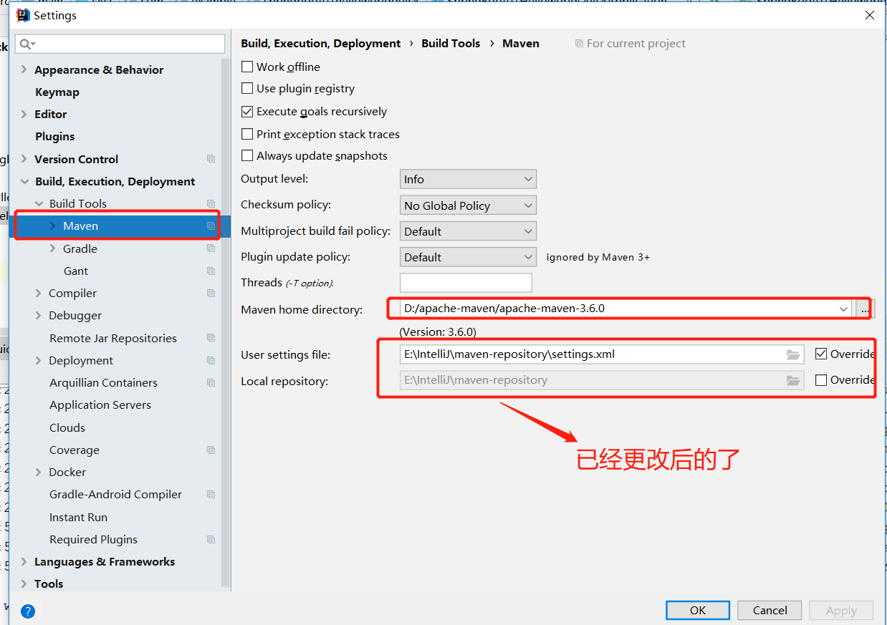The width and height of the screenshot is (887, 625).
Task: Expand Languages & Frameworks arrow
Action: [x=24, y=561]
